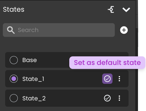The width and height of the screenshot is (146, 111).
Task: Set State_2 as the default state
Action: pos(107,98)
